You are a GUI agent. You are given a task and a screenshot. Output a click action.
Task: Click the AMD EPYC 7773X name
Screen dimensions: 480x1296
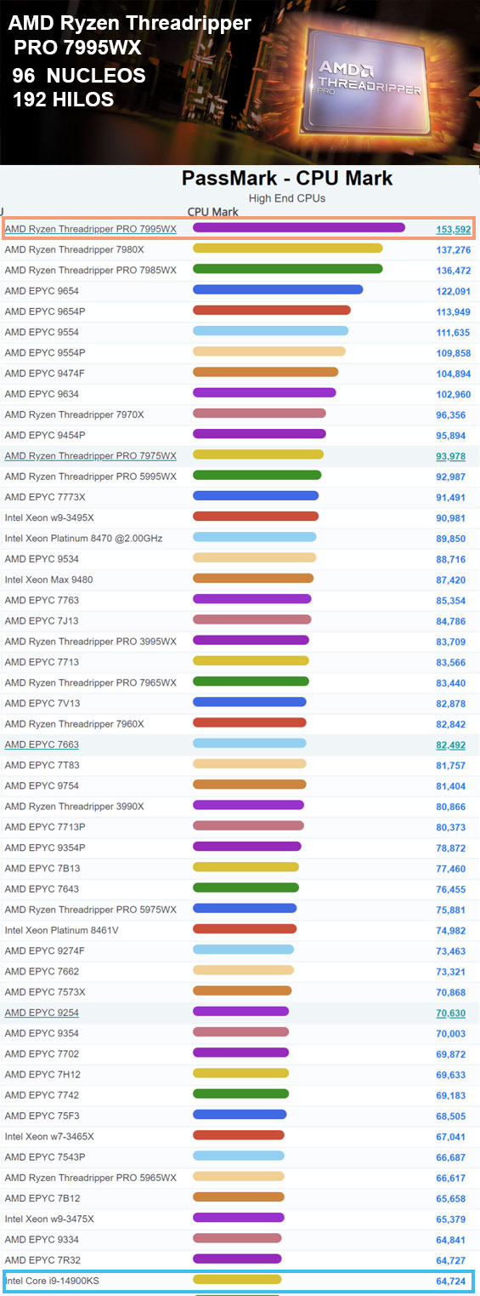tap(45, 497)
